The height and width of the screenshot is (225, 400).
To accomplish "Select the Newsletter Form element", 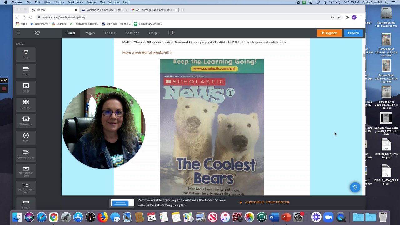I will [26, 171].
